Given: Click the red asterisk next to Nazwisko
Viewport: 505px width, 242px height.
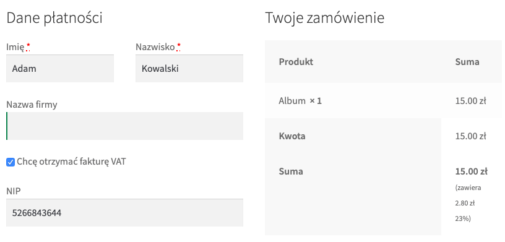Looking at the screenshot, I should pyautogui.click(x=179, y=46).
